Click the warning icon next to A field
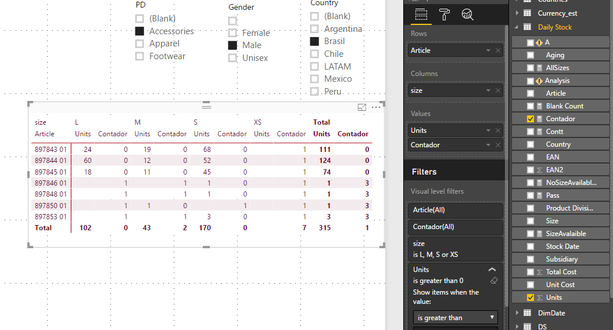Viewport: 613px width, 330px height. click(539, 42)
